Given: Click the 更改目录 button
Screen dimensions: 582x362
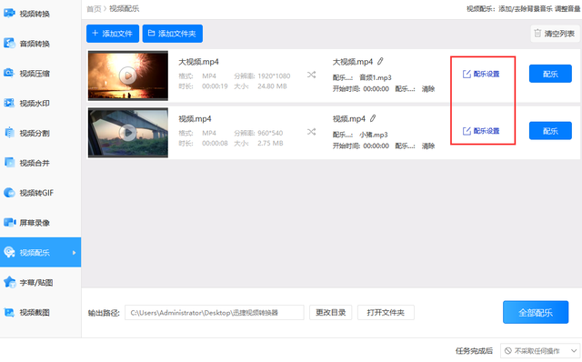Looking at the screenshot, I should point(330,313).
